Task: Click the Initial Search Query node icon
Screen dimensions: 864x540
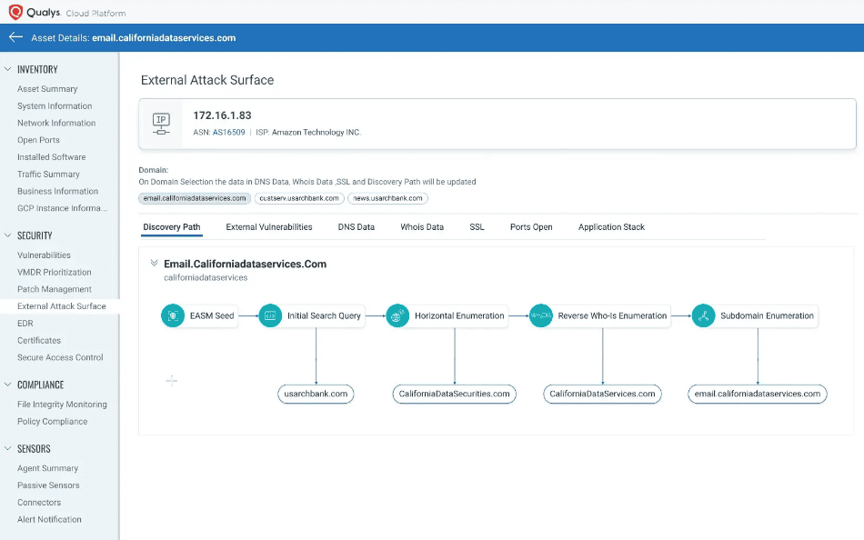Action: coord(270,315)
